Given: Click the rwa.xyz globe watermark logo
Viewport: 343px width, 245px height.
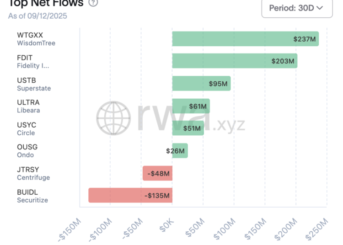Looking at the screenshot, I should tap(113, 118).
